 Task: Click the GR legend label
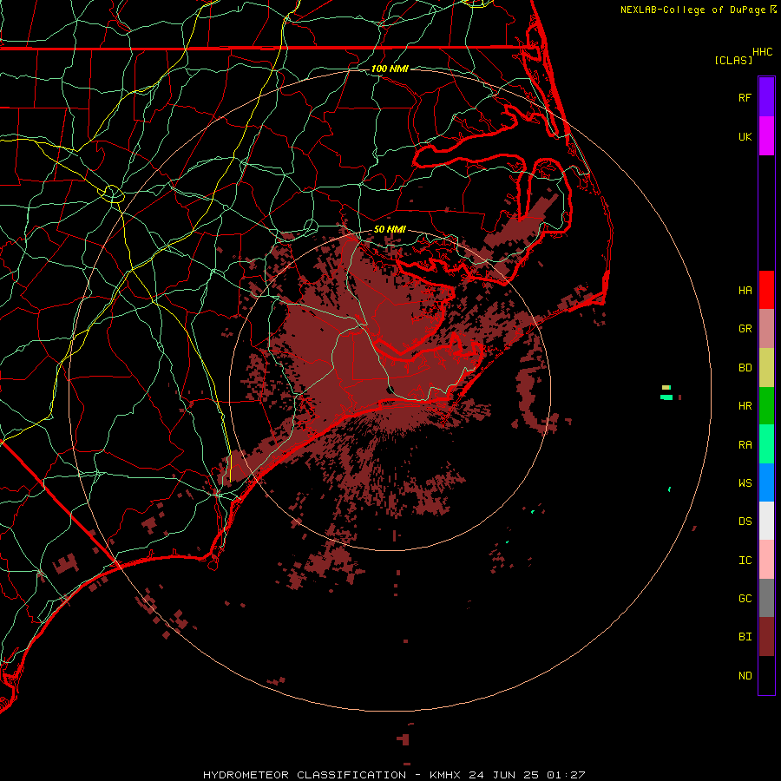click(x=745, y=329)
